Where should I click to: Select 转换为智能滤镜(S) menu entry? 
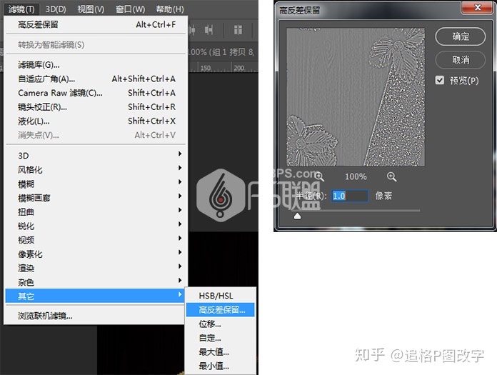(96, 45)
